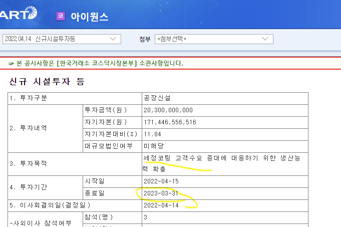341x227 pixels.
Task: Click the 세정코팅 고객수요 증대 purpose text
Action: (222, 163)
